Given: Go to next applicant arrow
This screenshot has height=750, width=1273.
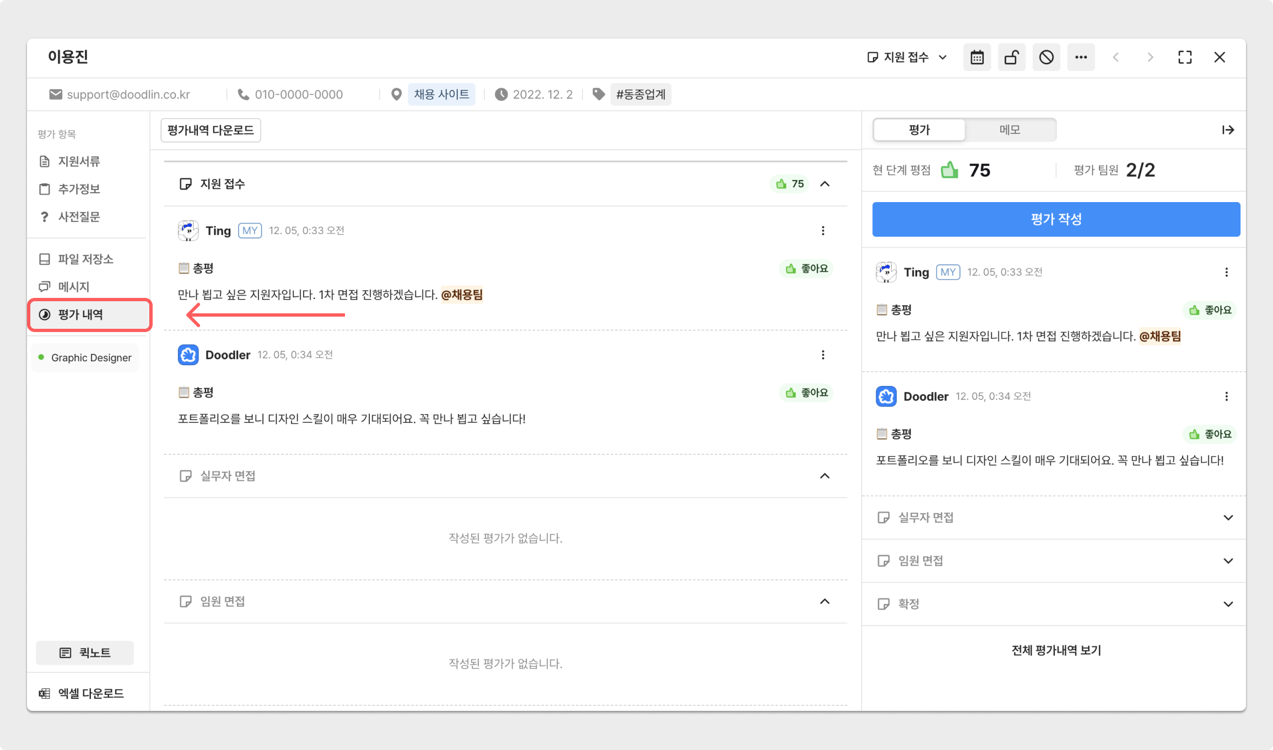Looking at the screenshot, I should (x=1150, y=57).
